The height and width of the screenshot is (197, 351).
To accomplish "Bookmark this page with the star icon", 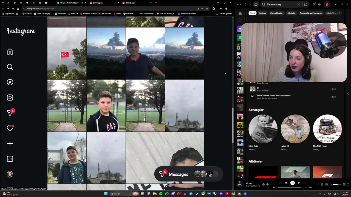I will tap(207, 8).
